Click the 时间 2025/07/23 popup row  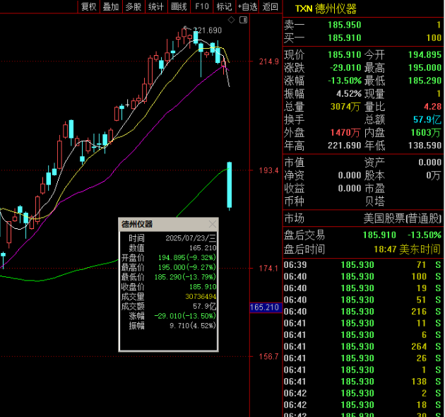click(x=169, y=238)
